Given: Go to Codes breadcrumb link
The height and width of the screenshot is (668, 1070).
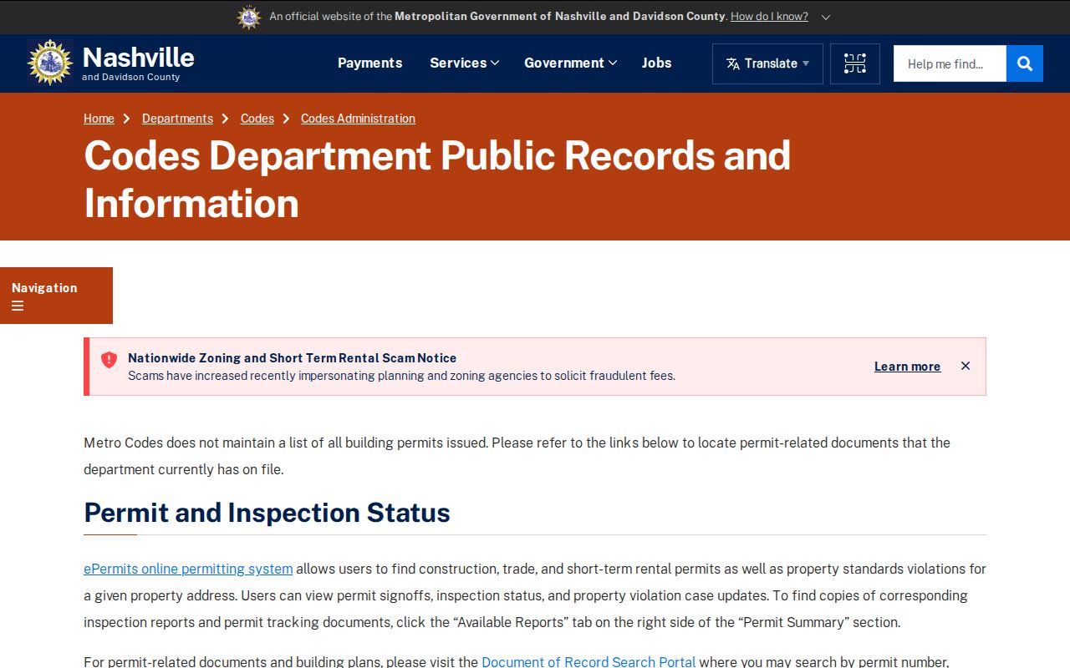Looking at the screenshot, I should (257, 119).
